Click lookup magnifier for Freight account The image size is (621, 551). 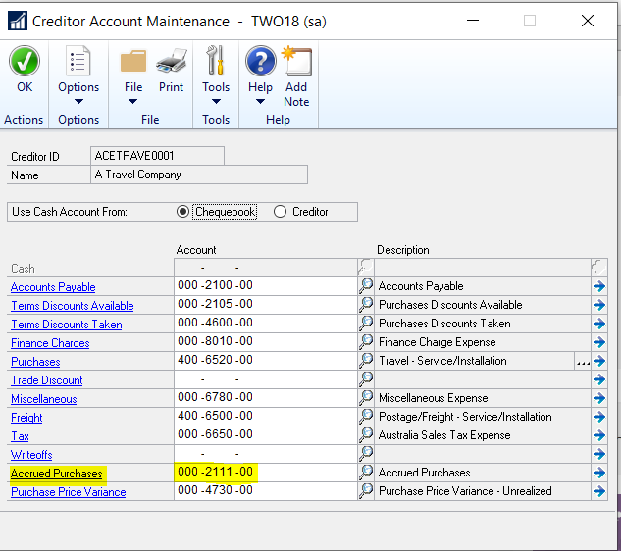click(366, 417)
